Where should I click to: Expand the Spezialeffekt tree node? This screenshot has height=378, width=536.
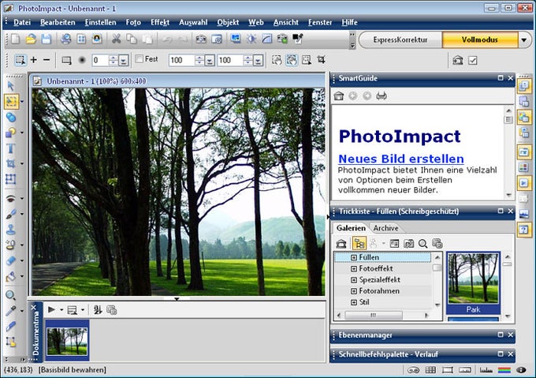click(x=354, y=280)
